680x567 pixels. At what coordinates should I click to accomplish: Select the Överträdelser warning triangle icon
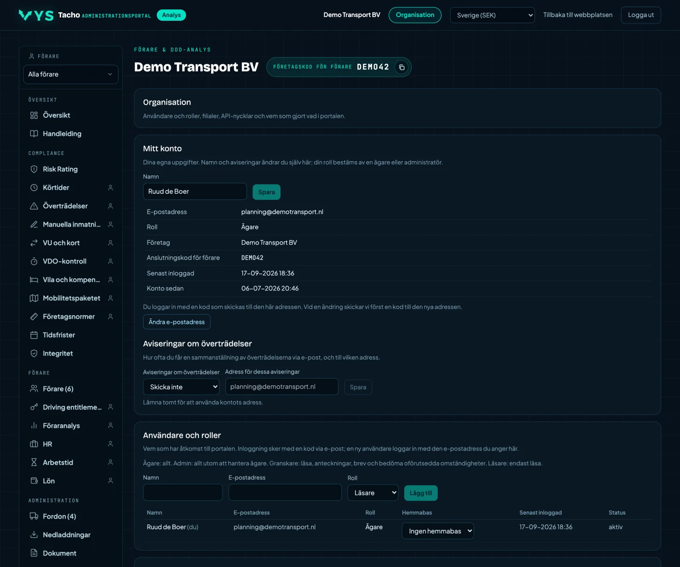click(34, 206)
